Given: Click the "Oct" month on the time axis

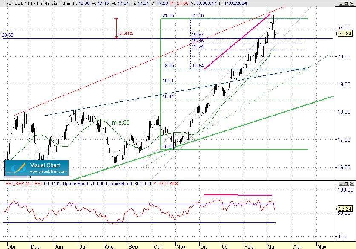Looking at the screenshot, I should pos(158,246).
